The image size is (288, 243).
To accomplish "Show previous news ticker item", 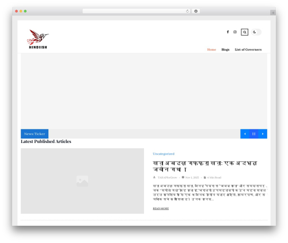I will pyautogui.click(x=245, y=134).
